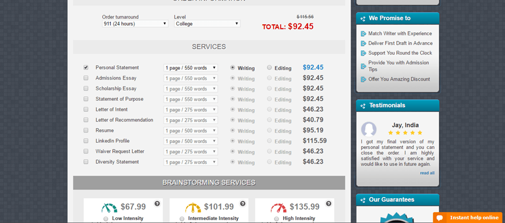Enable the Resume service checkbox
Screen dimensions: 505x223
[x=86, y=130]
